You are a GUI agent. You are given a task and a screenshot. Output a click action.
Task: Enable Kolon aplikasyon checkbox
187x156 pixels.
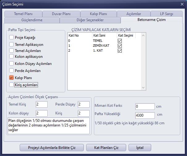[x=11, y=57]
